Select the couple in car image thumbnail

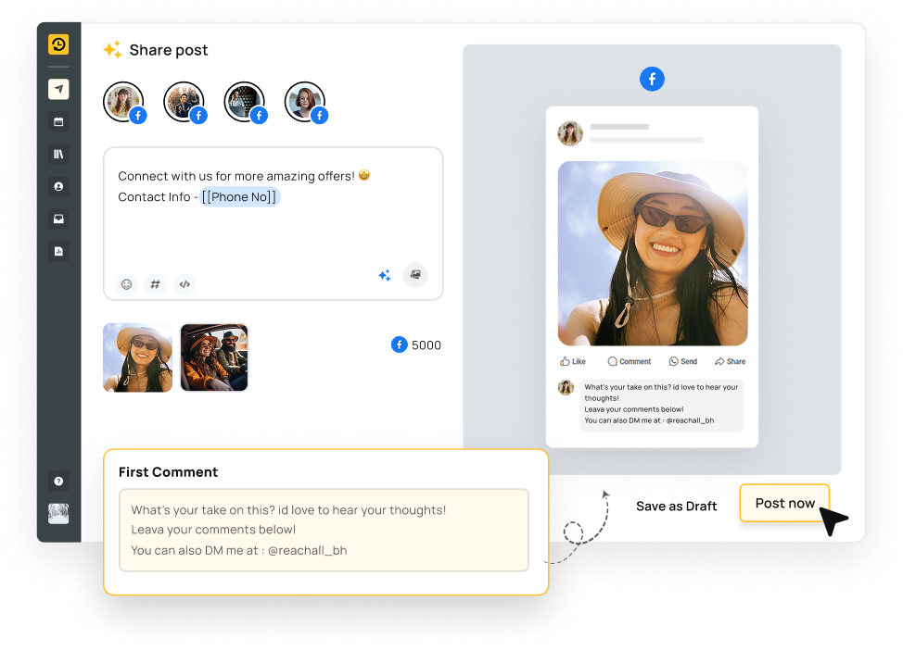pyautogui.click(x=214, y=357)
